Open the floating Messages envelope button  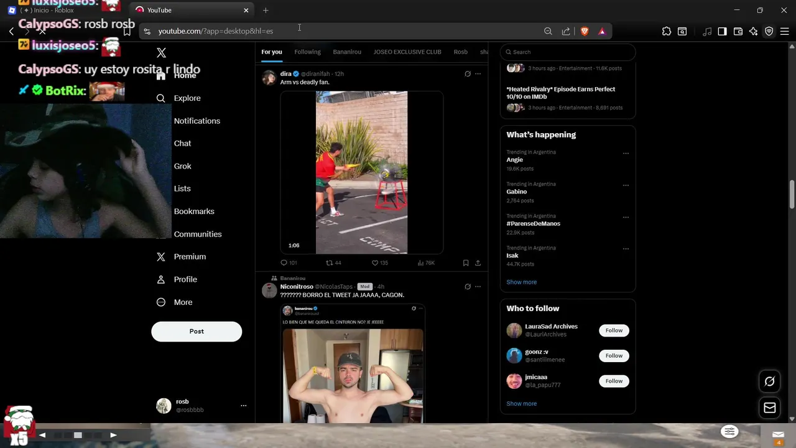[770, 408]
